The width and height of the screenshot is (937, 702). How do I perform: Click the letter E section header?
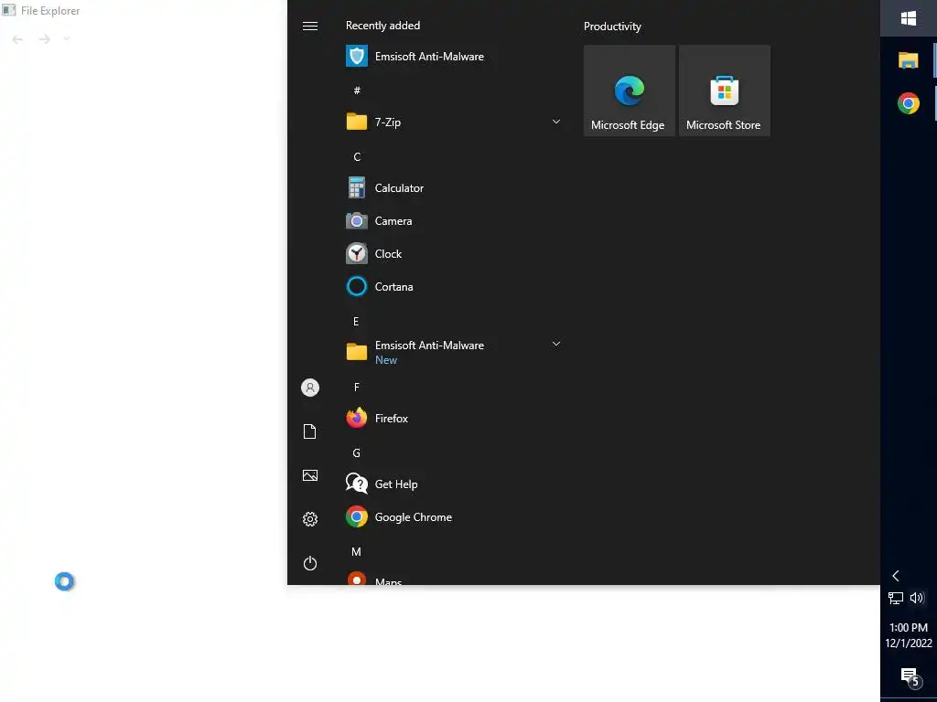pyautogui.click(x=356, y=322)
